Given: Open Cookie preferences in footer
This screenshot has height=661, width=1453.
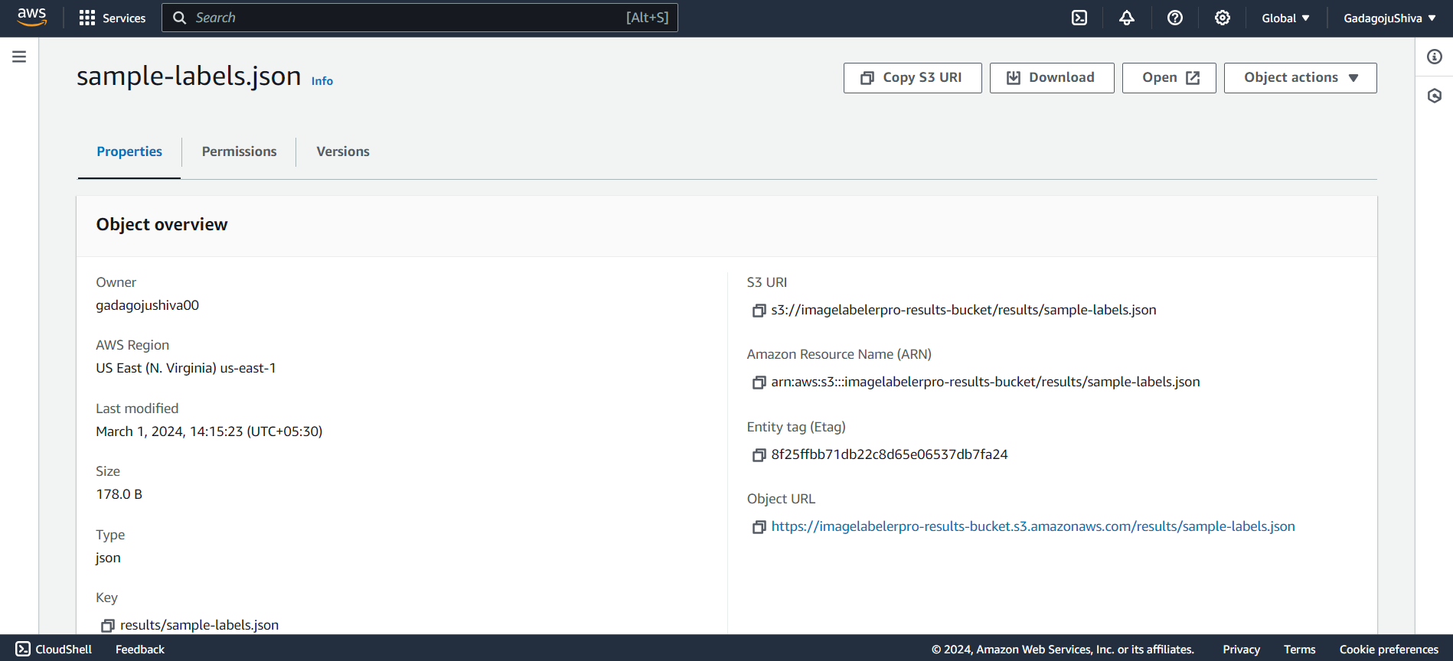Looking at the screenshot, I should 1389,649.
